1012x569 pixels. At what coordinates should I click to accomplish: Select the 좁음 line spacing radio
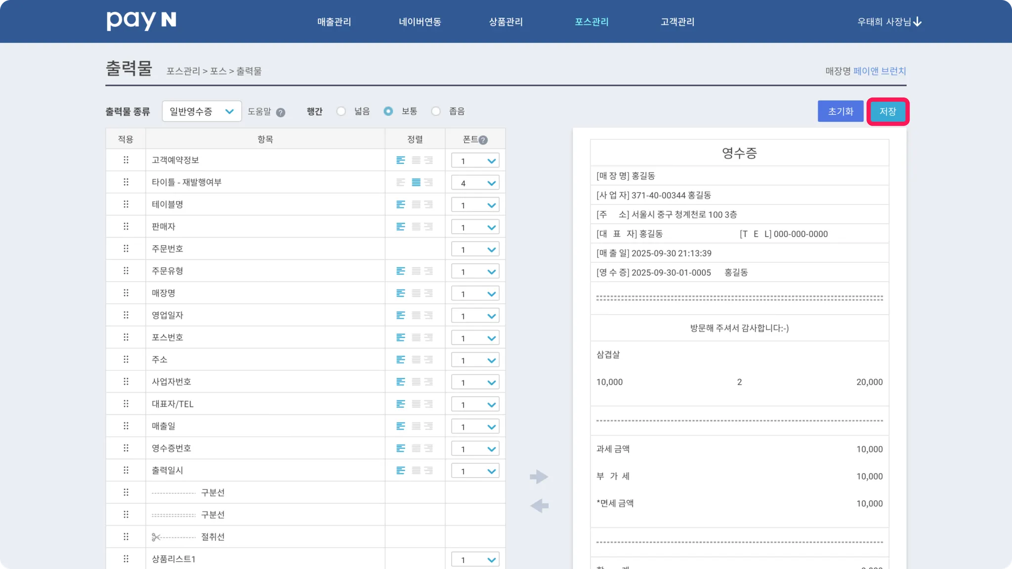(x=436, y=111)
